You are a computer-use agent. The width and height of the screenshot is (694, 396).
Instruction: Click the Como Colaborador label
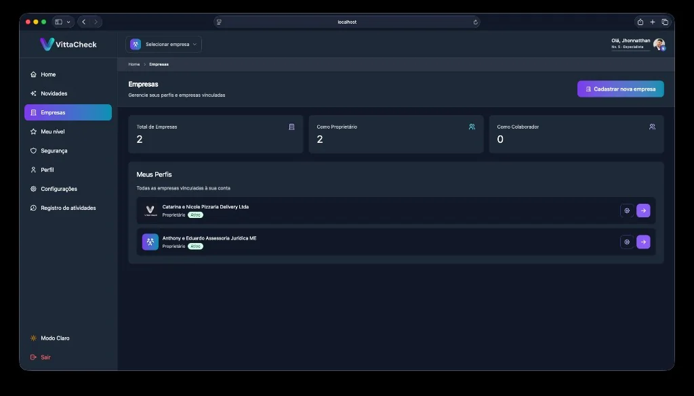tap(518, 127)
